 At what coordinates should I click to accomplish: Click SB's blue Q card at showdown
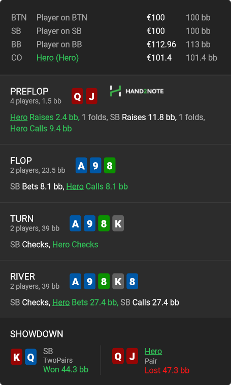click(31, 357)
